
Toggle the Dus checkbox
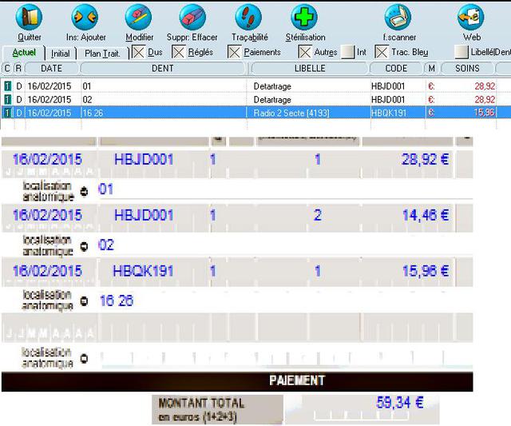(x=138, y=52)
